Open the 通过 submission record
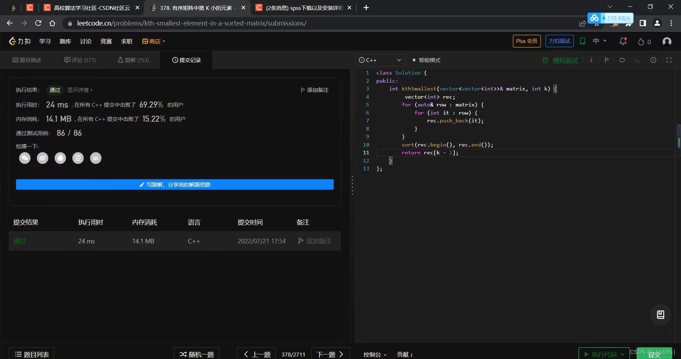The height and width of the screenshot is (359, 681). click(19, 241)
